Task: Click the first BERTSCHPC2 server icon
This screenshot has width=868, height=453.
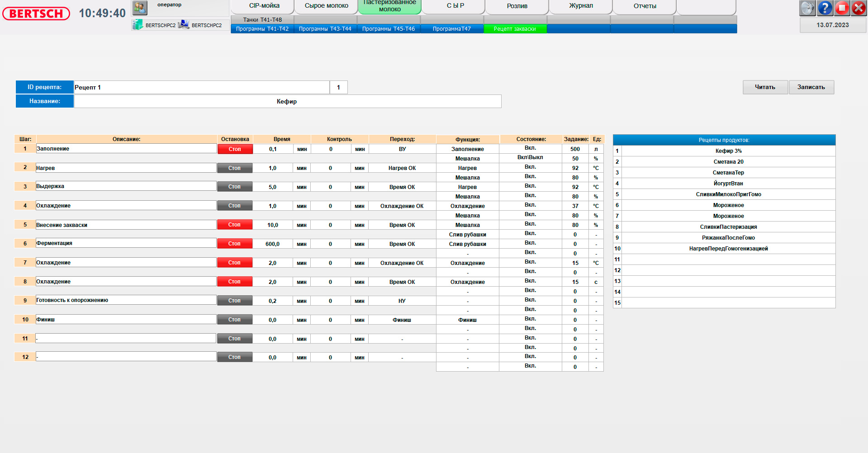Action: pyautogui.click(x=138, y=25)
